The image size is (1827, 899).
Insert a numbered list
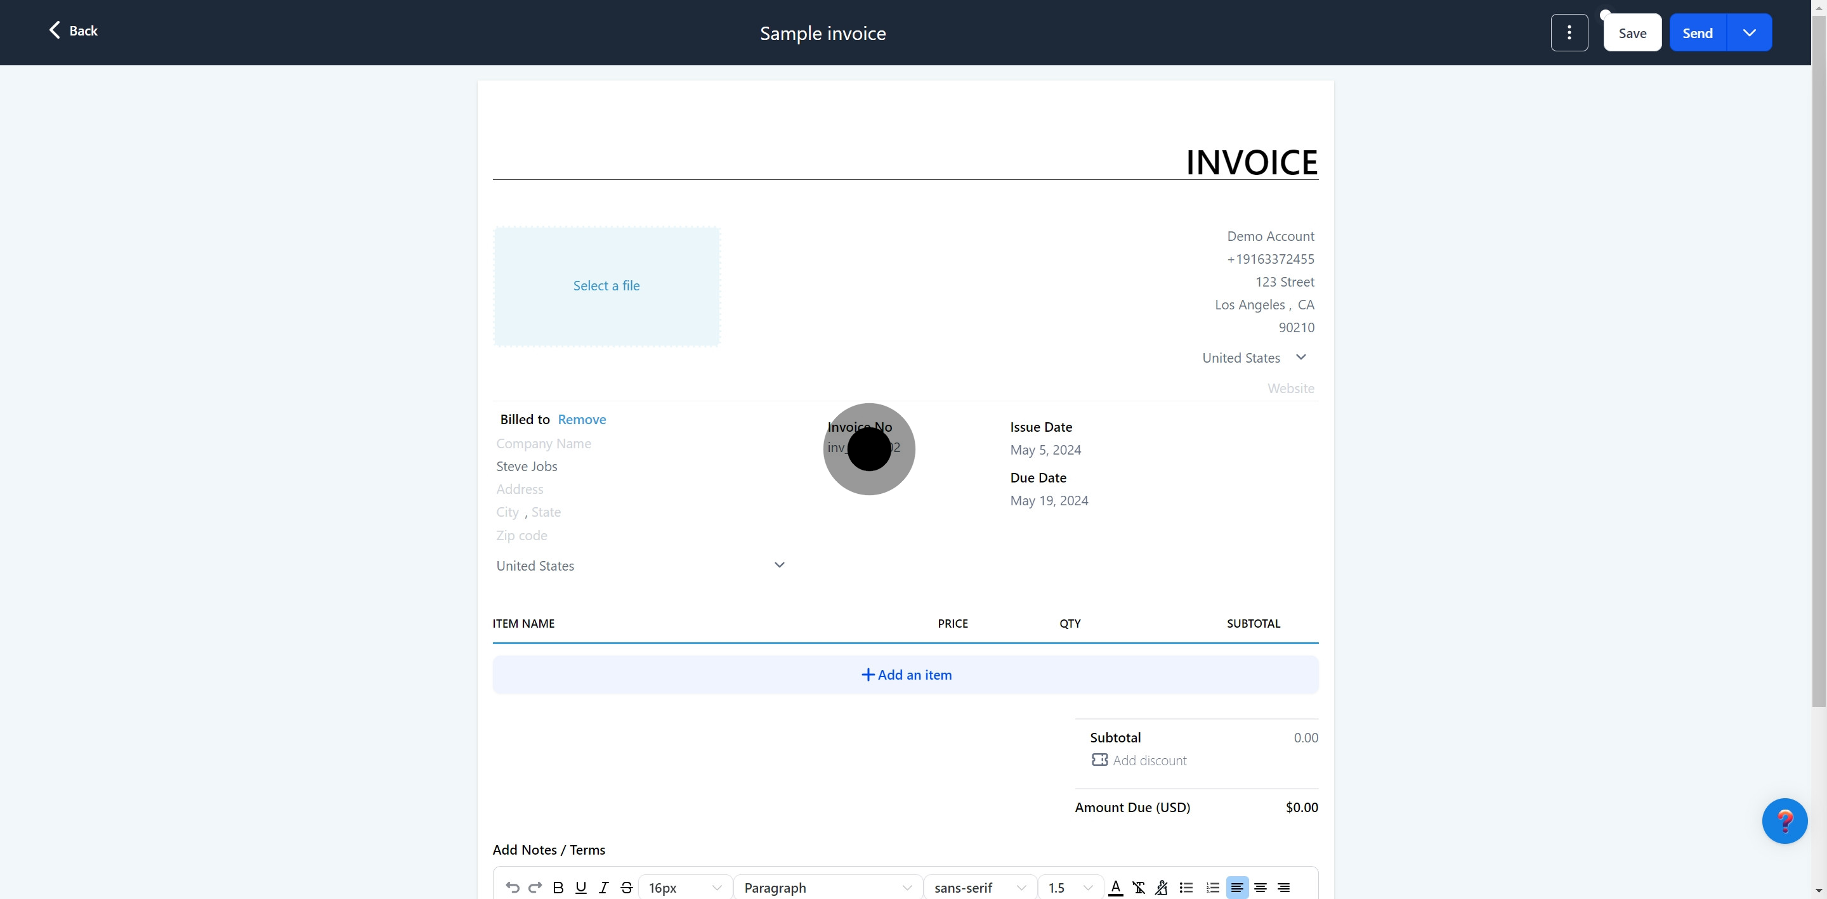coord(1213,887)
